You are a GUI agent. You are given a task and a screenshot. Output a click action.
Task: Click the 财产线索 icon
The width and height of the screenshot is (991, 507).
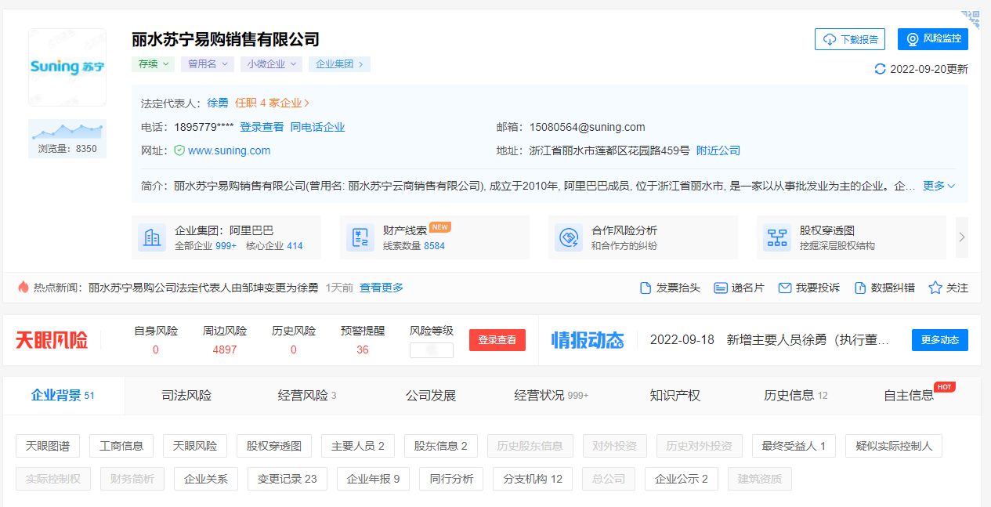(x=360, y=237)
